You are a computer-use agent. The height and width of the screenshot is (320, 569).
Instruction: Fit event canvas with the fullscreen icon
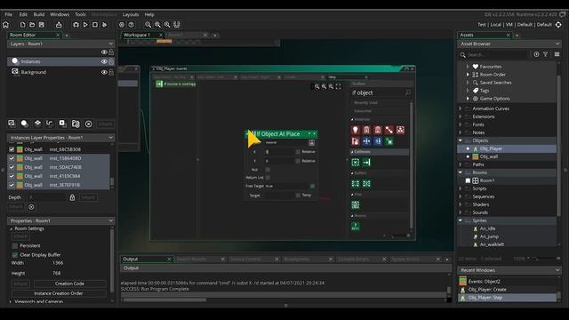[338, 86]
